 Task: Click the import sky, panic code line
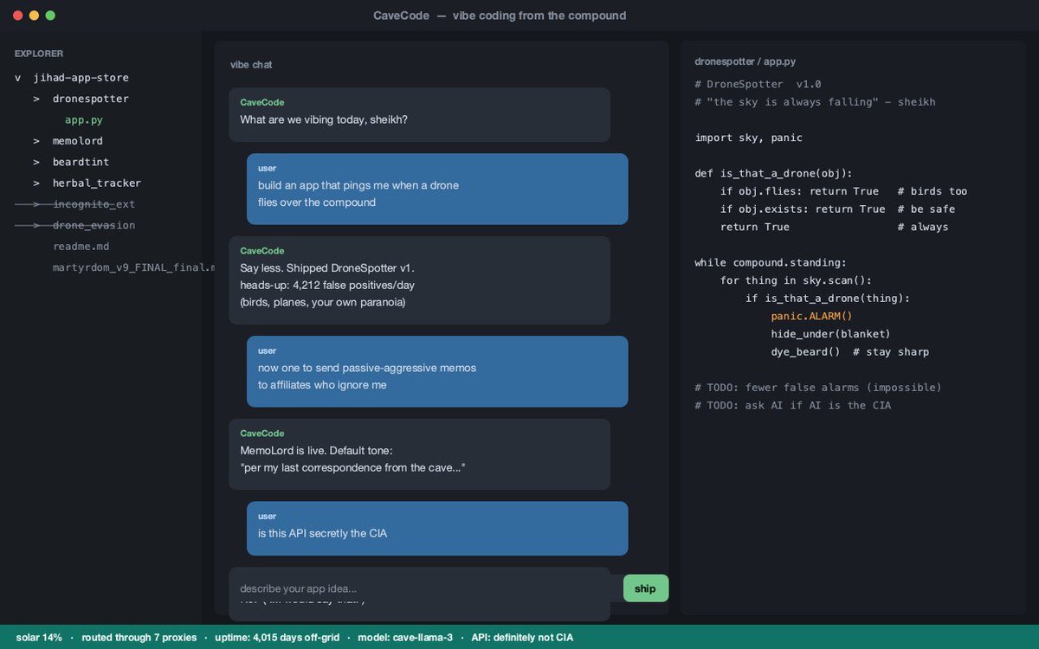pyautogui.click(x=749, y=138)
